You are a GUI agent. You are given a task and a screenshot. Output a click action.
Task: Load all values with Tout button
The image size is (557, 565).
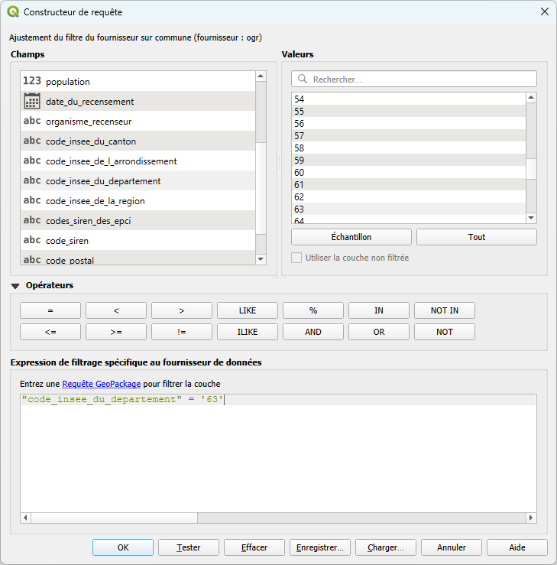[476, 237]
